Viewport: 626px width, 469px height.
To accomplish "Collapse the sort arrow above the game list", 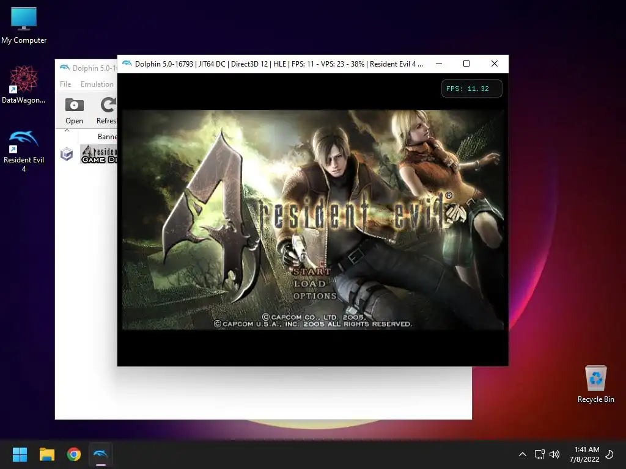I will coord(67,130).
